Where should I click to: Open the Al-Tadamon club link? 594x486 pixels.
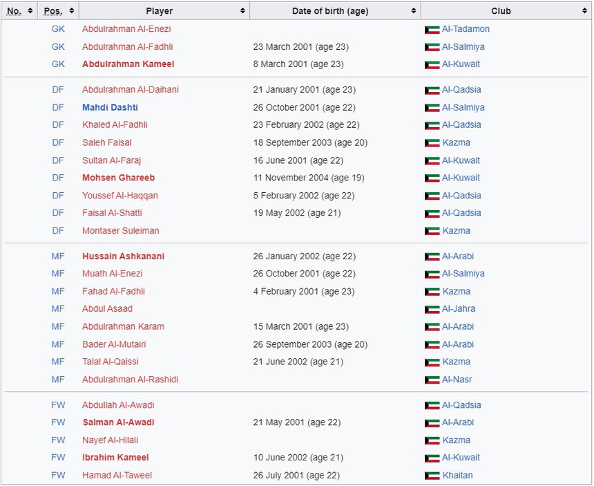(466, 29)
